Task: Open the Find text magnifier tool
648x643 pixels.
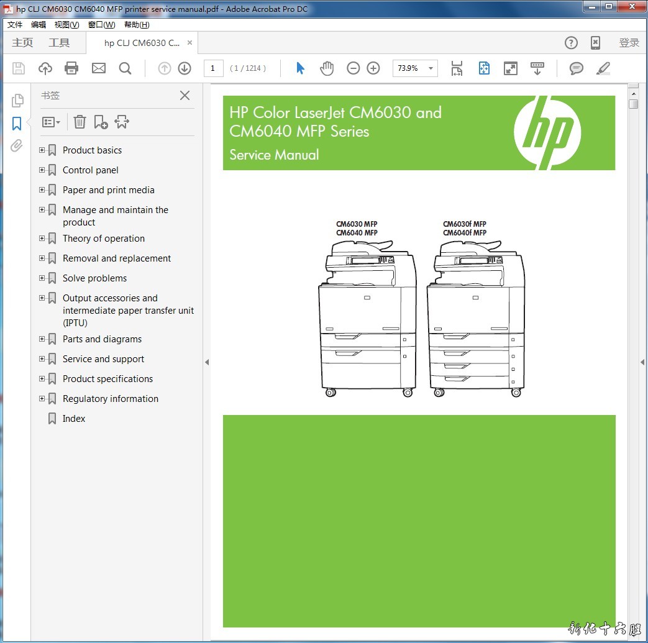Action: coord(125,68)
